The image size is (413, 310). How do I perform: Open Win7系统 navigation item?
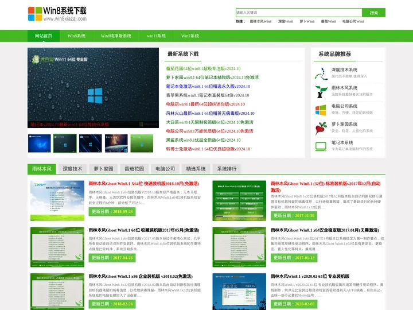(x=190, y=36)
